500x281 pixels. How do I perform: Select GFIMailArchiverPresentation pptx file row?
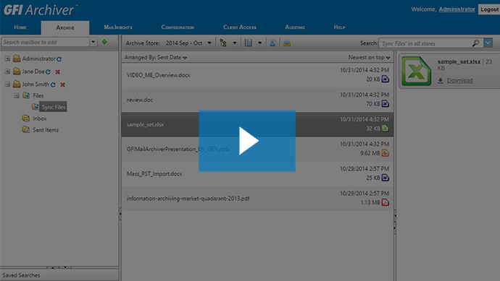(x=257, y=149)
